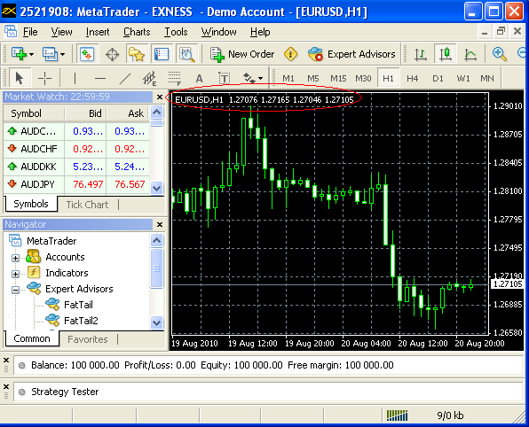The image size is (529, 427).
Task: Open the File menu
Action: [x=30, y=32]
